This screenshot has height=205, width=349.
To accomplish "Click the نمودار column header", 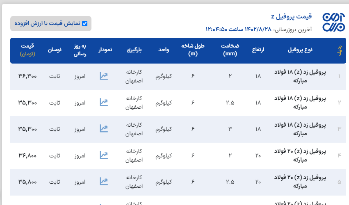I will point(105,50).
